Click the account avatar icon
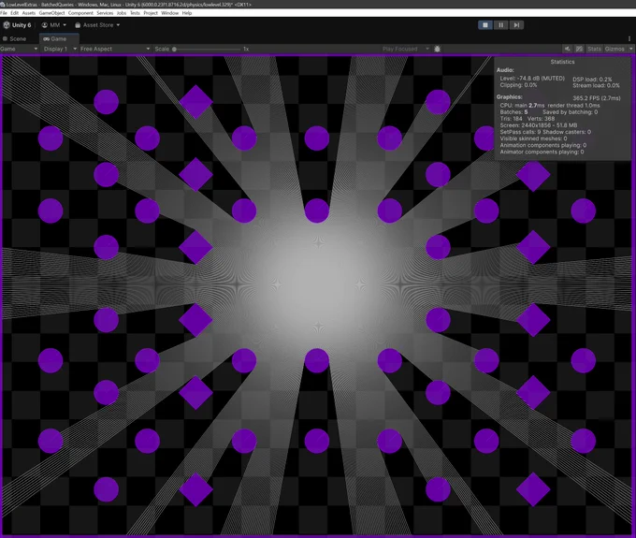The image size is (636, 538). tap(45, 25)
